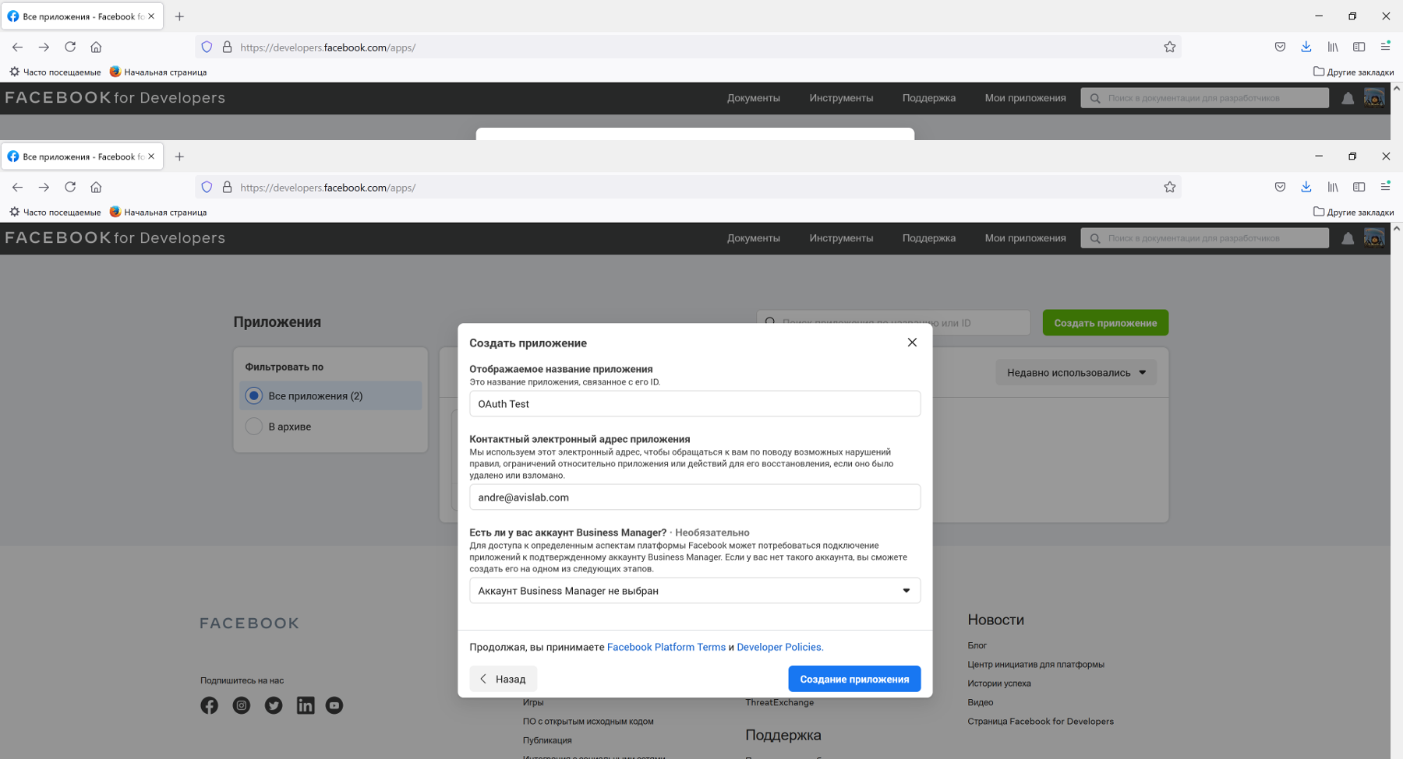Click the contact email field andre@avislab.com
Screen dimensions: 1403x759
694,497
